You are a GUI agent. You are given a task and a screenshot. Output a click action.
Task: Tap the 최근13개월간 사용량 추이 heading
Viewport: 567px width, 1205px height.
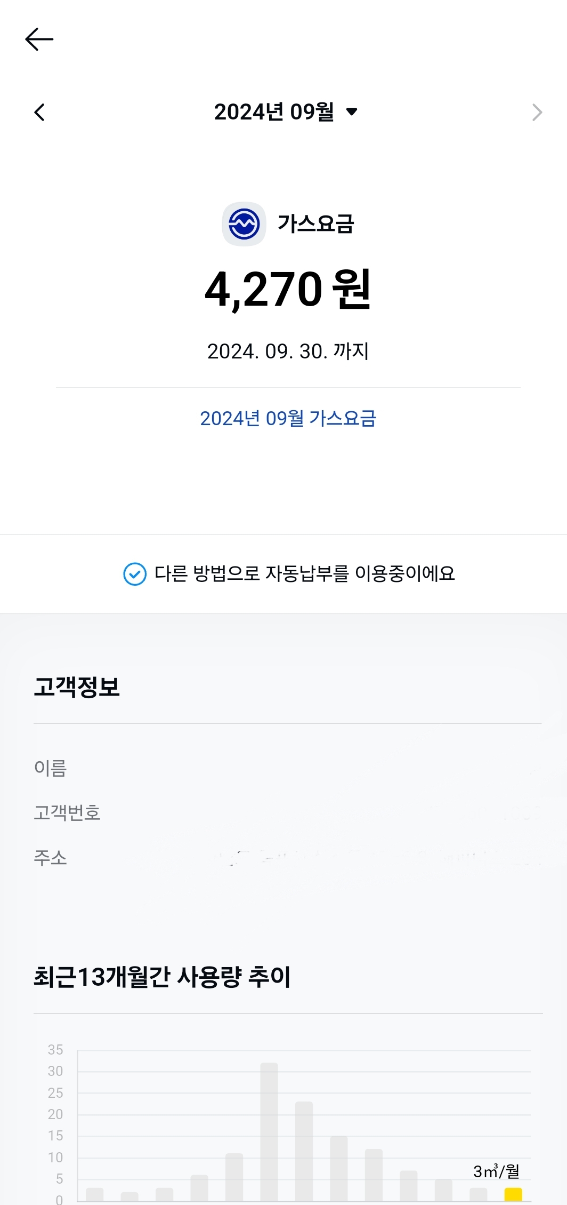[162, 977]
